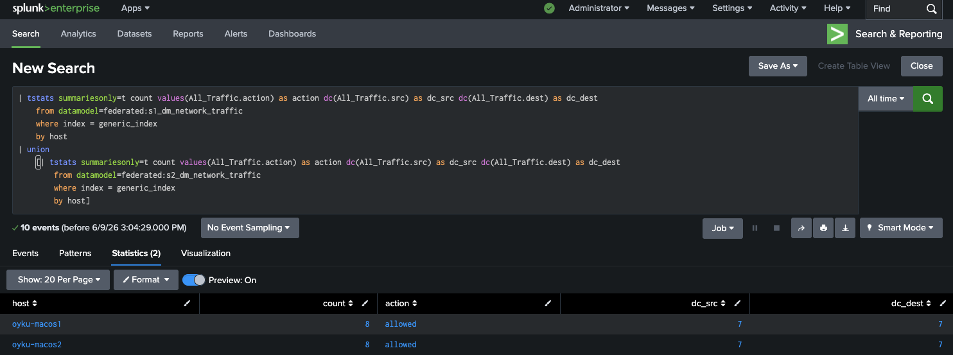Go to the Search nav tab
Image resolution: width=953 pixels, height=355 pixels.
[26, 34]
